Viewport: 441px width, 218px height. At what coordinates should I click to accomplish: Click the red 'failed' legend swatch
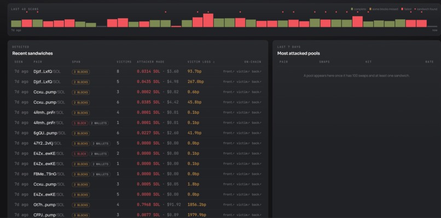402,9
